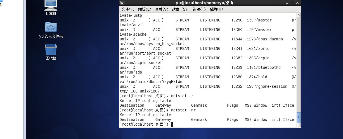The width and height of the screenshot is (343, 139).
Task: Click the command netstat -r
Action: tap(182, 96)
